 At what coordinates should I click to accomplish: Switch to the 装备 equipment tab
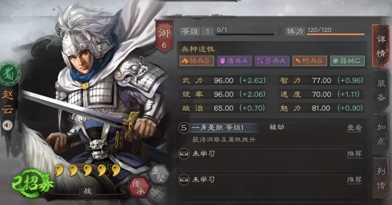[x=381, y=90]
